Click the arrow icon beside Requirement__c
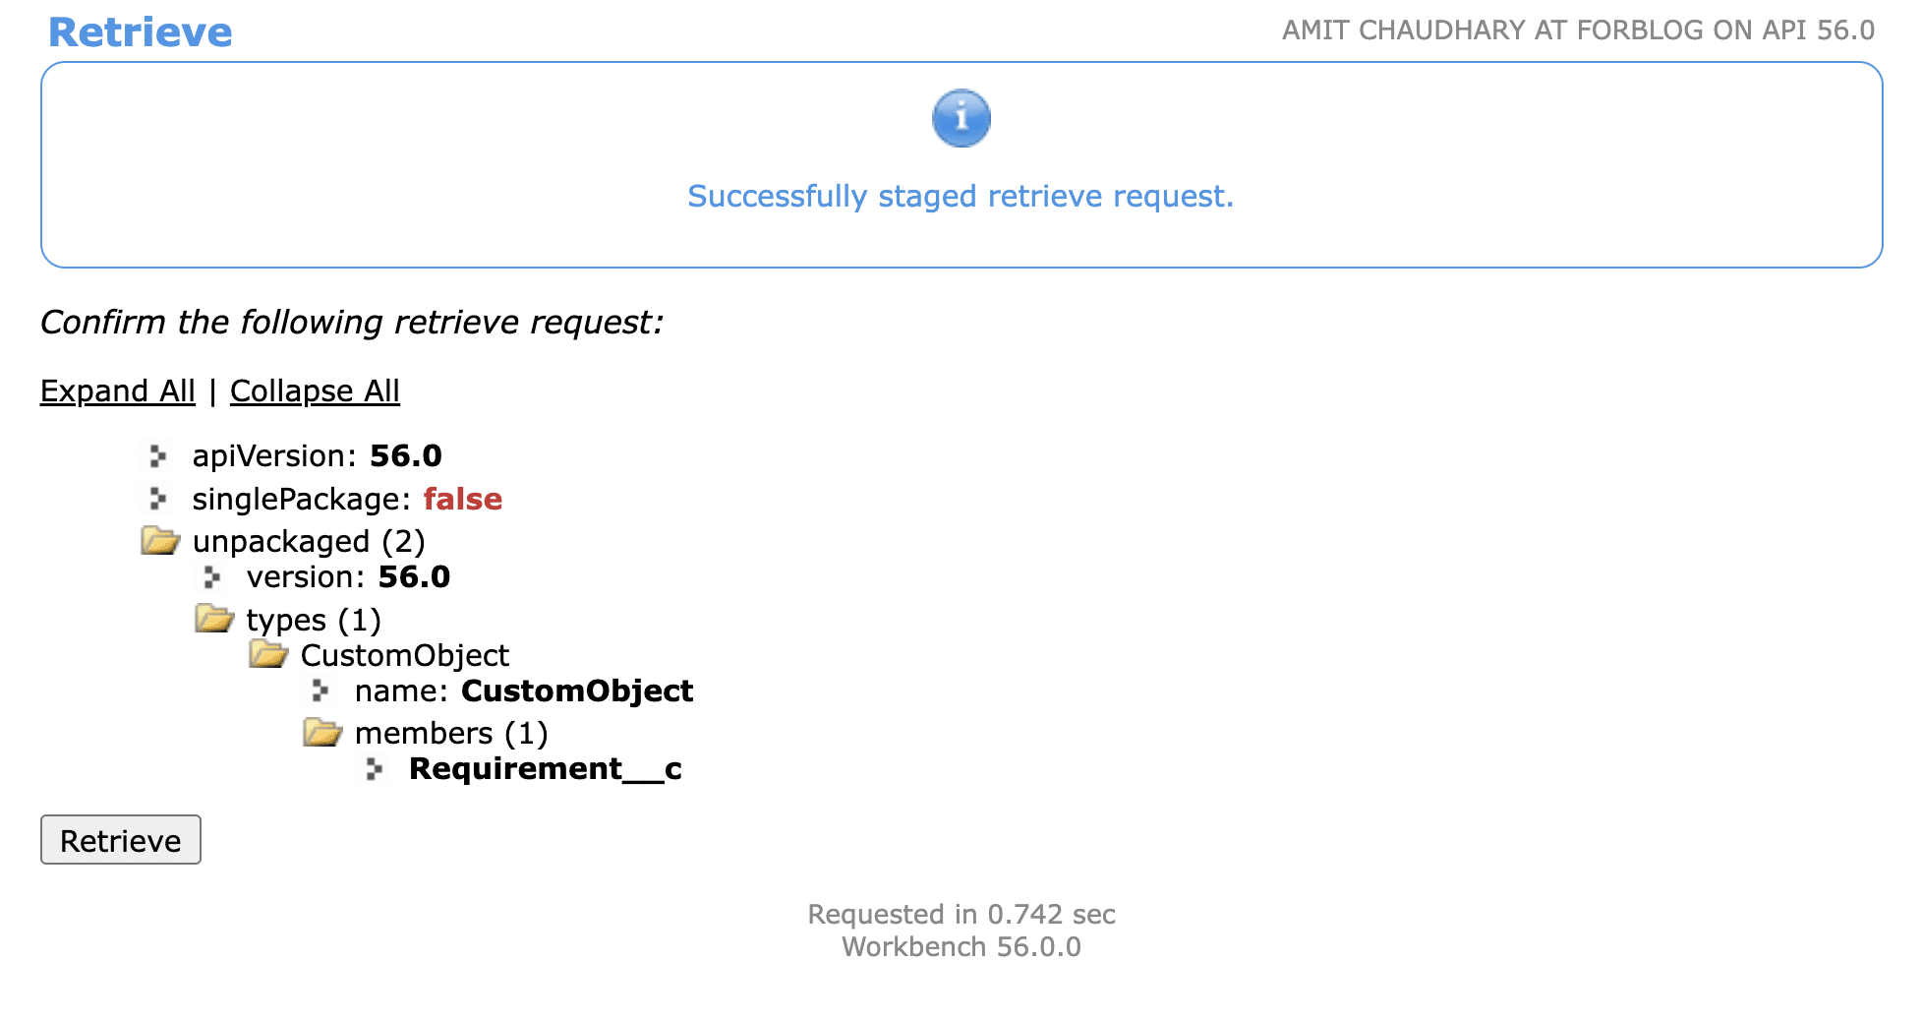 click(375, 768)
